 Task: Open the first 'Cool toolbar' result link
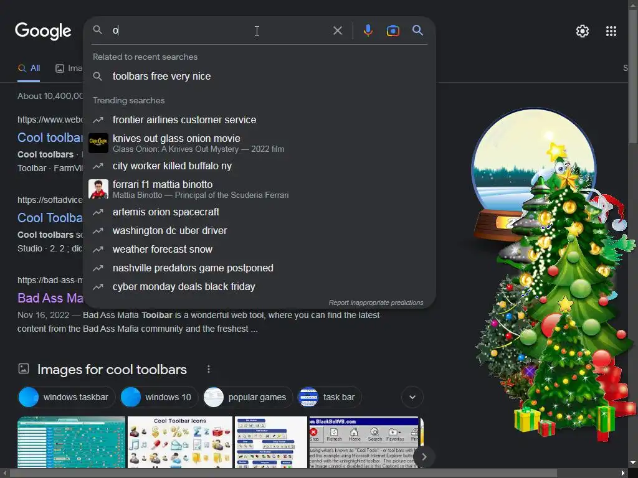[50, 138]
